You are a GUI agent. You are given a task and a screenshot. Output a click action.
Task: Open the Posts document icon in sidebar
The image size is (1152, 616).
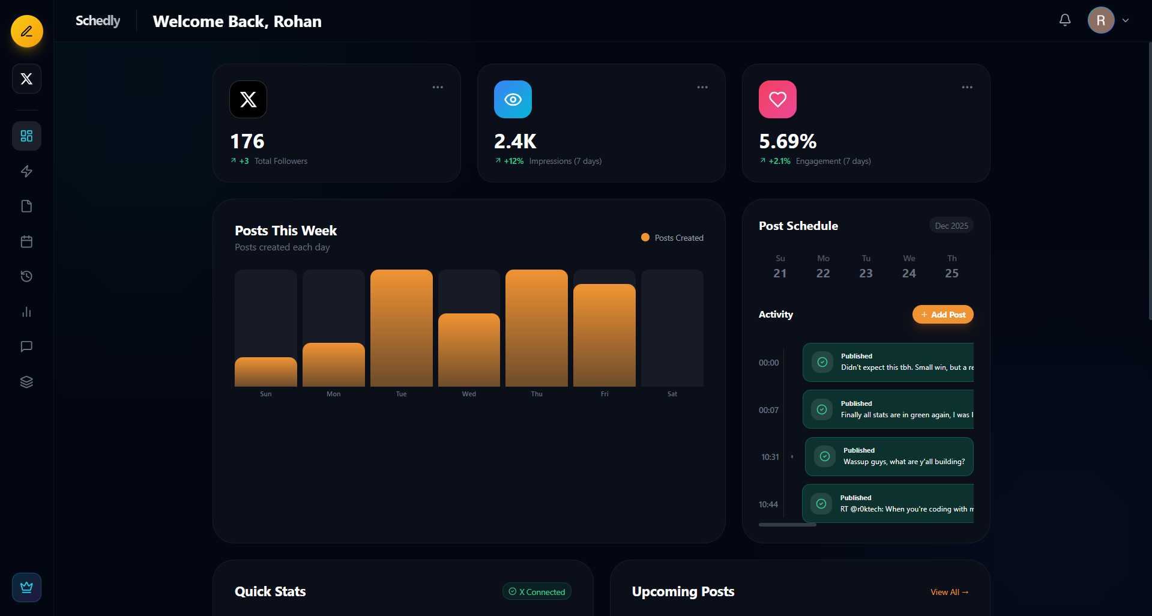point(26,206)
